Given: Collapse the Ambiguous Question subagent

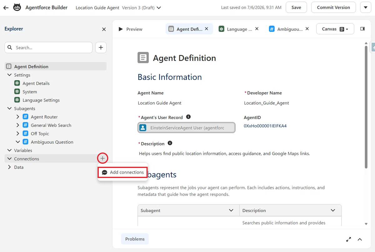Looking at the screenshot, I should click(x=18, y=142).
